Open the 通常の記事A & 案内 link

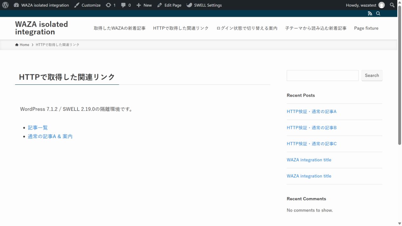coord(50,136)
